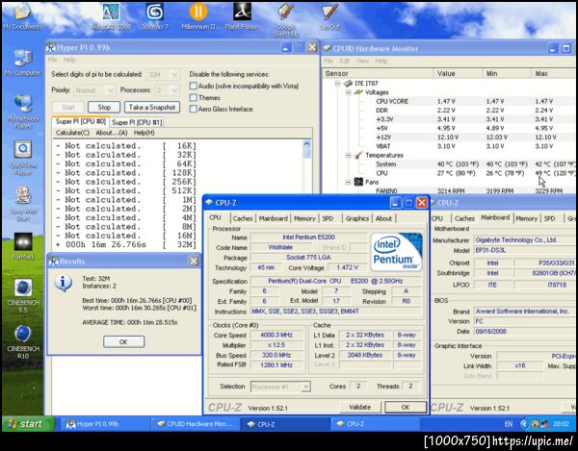
Task: Enable the Audio service checkbox
Action: tap(193, 86)
